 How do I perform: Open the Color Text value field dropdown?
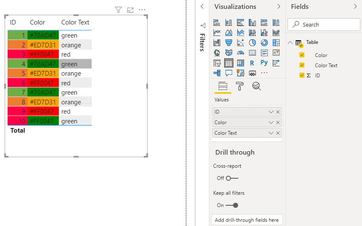271,133
